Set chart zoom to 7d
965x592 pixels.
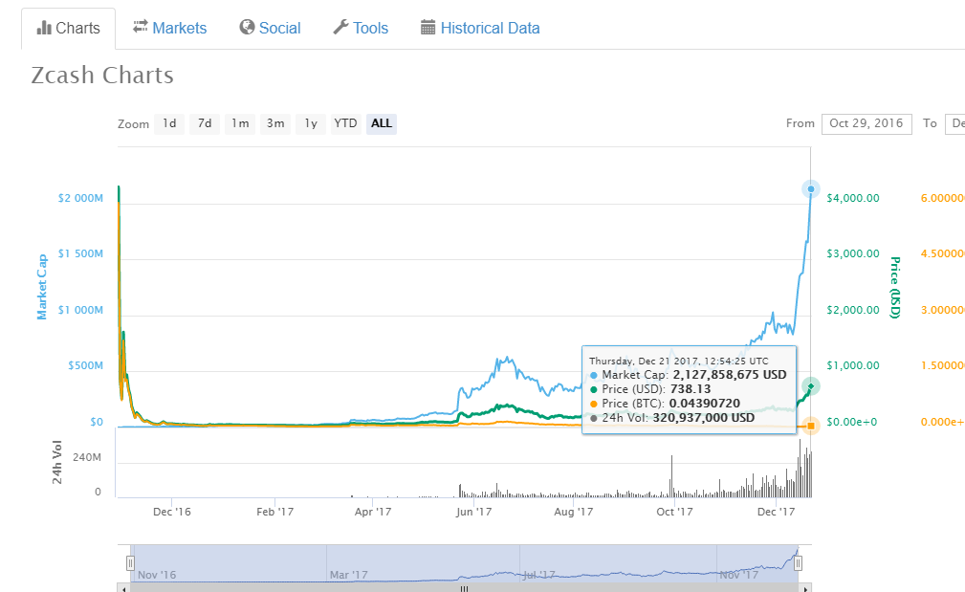tap(205, 123)
